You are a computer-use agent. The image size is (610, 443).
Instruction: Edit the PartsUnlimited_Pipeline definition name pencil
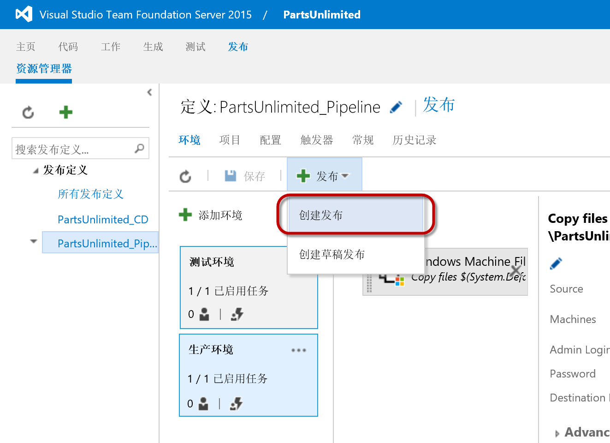[x=396, y=107]
